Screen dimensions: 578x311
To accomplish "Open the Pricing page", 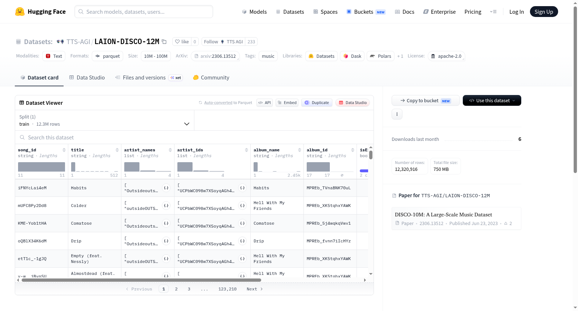I will point(473,12).
